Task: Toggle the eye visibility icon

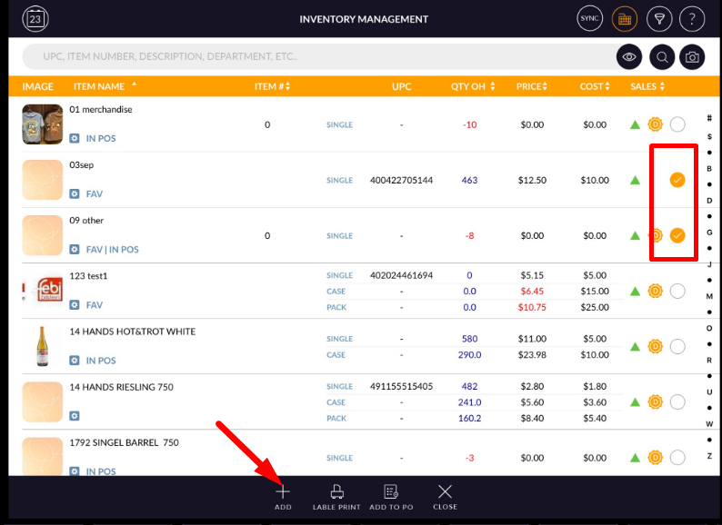Action: [x=628, y=57]
